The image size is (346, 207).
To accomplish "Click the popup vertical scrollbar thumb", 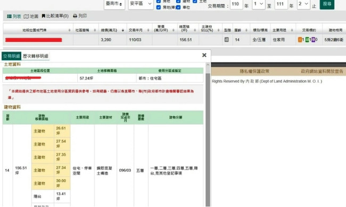I will (x=208, y=140).
